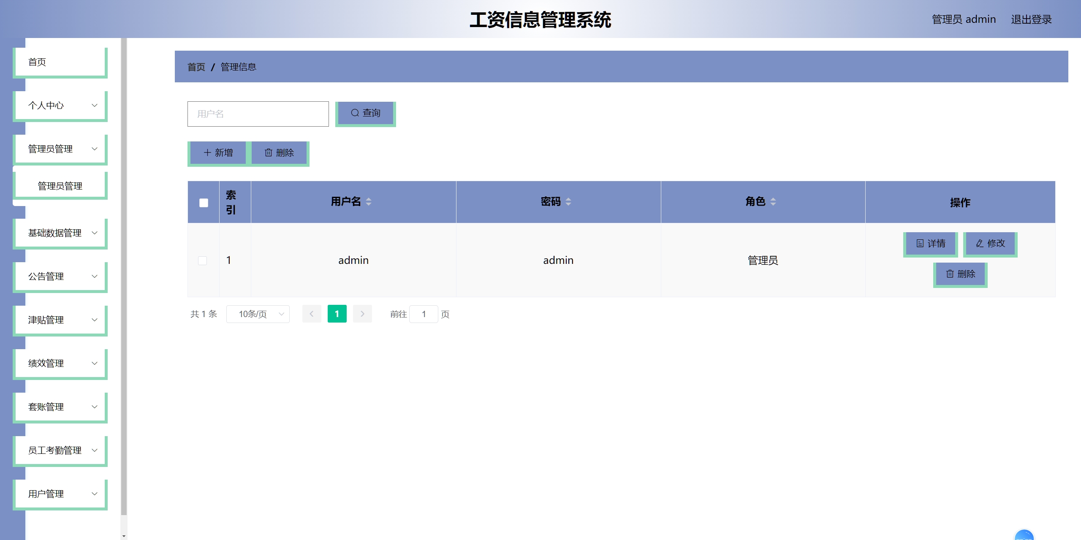Viewport: 1081px width, 540px height.
Task: Click 删除 in the admin row operations
Action: pyautogui.click(x=960, y=274)
